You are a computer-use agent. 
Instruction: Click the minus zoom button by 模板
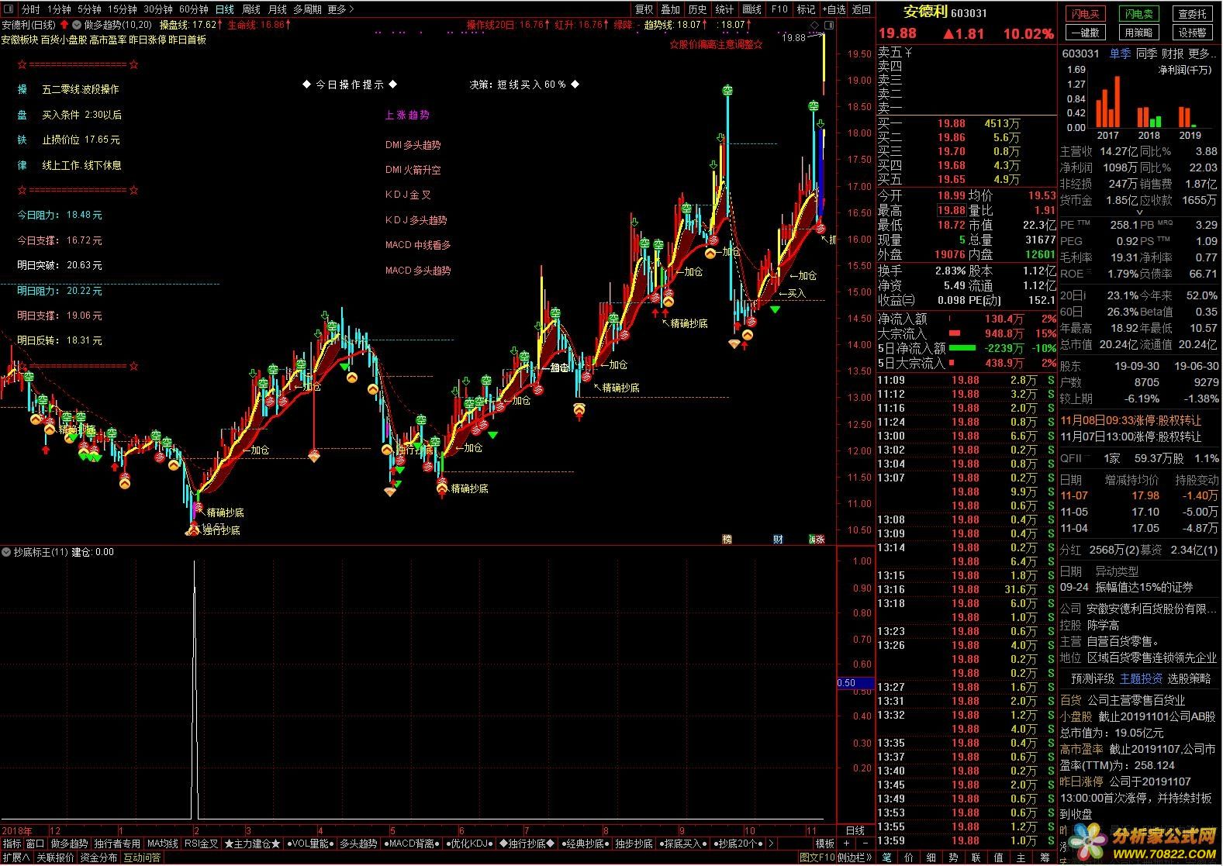[x=865, y=844]
